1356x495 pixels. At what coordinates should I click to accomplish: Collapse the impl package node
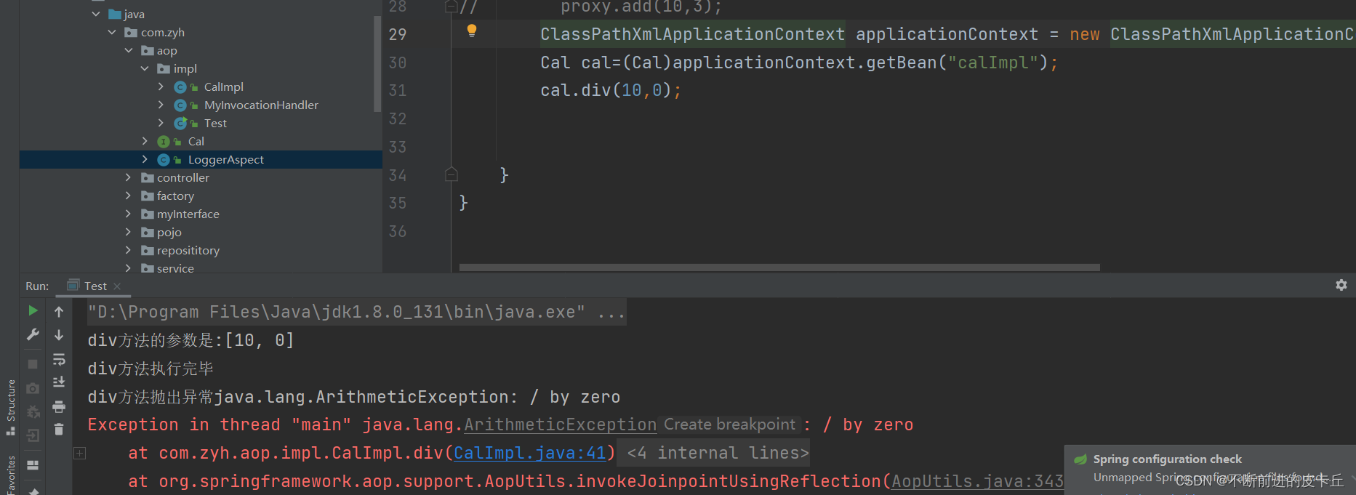(x=145, y=68)
